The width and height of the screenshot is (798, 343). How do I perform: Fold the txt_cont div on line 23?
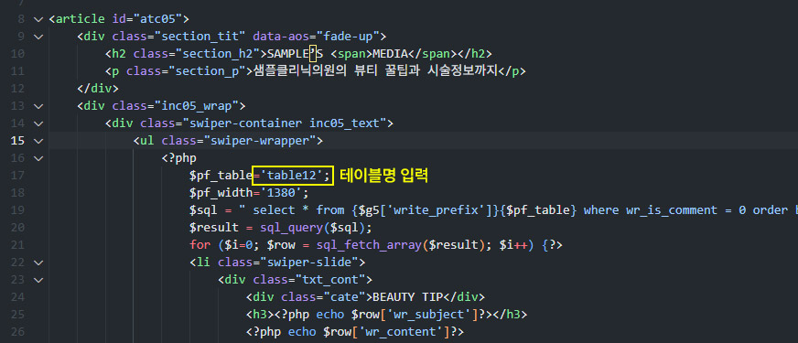(38, 279)
